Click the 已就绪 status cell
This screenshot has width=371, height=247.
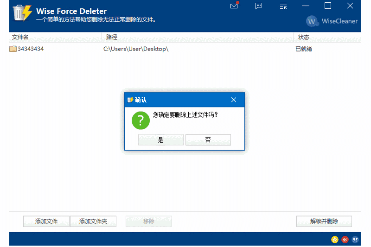(x=304, y=49)
